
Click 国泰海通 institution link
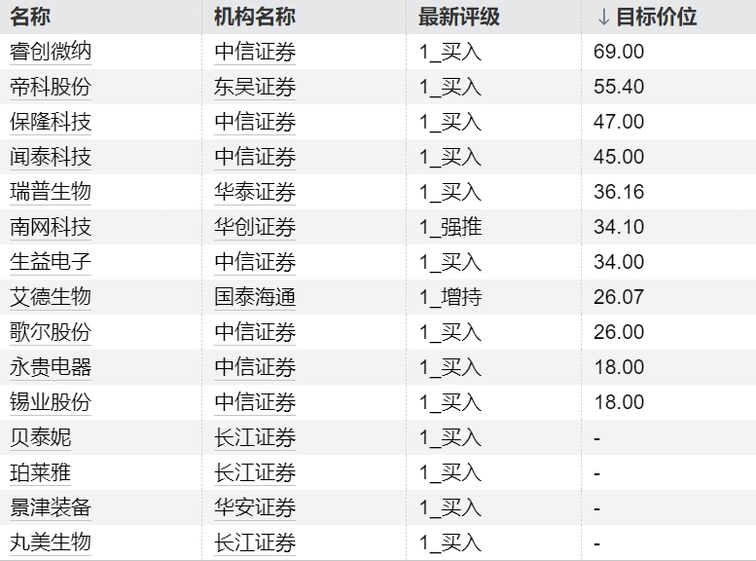click(x=255, y=297)
